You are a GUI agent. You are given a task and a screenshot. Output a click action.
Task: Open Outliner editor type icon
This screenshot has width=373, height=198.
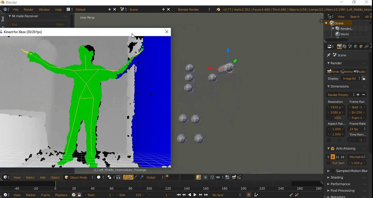pos(331,16)
